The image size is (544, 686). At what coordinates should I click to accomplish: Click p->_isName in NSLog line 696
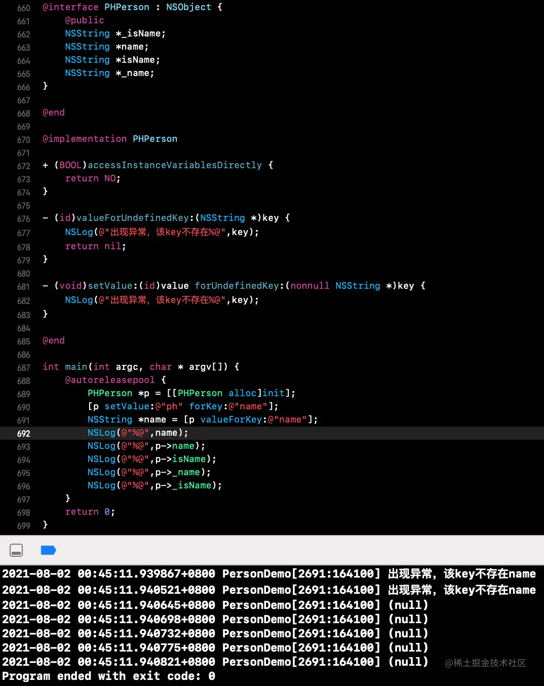[x=183, y=485]
